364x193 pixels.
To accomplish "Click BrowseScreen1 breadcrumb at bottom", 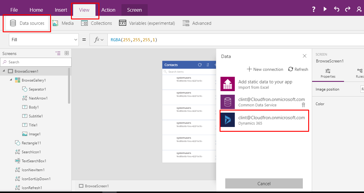I will 94,186.
